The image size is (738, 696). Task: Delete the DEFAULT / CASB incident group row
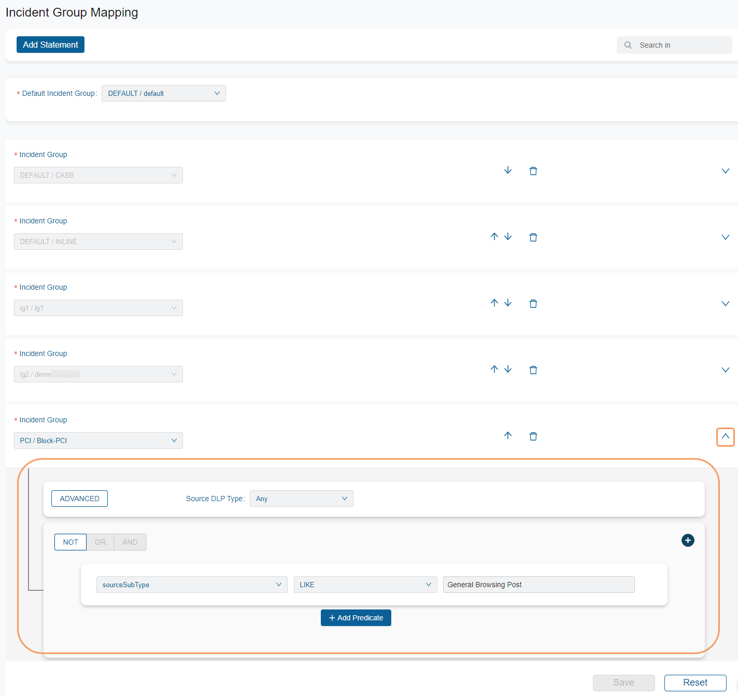click(x=533, y=171)
